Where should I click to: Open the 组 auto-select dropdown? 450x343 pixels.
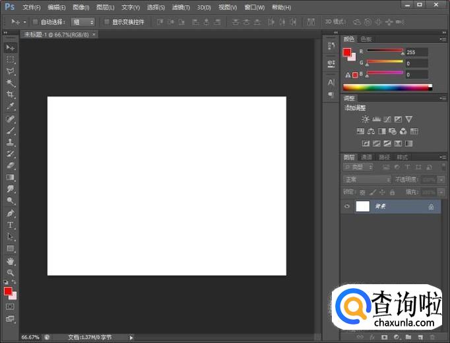pyautogui.click(x=82, y=22)
